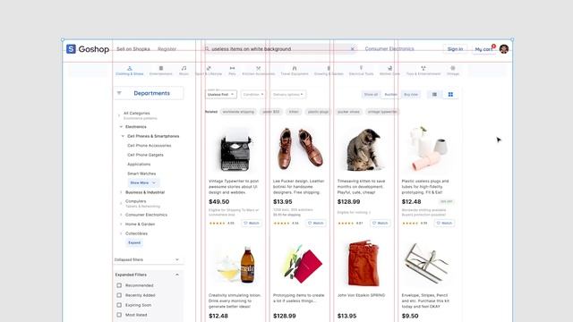
Task: Open the Delivery options dropdown
Action: [288, 94]
